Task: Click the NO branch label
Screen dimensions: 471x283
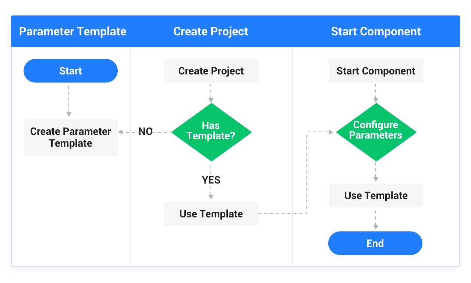Action: (145, 132)
